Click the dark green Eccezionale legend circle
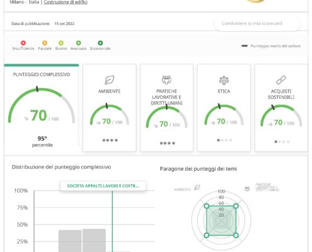 [x=100, y=43]
